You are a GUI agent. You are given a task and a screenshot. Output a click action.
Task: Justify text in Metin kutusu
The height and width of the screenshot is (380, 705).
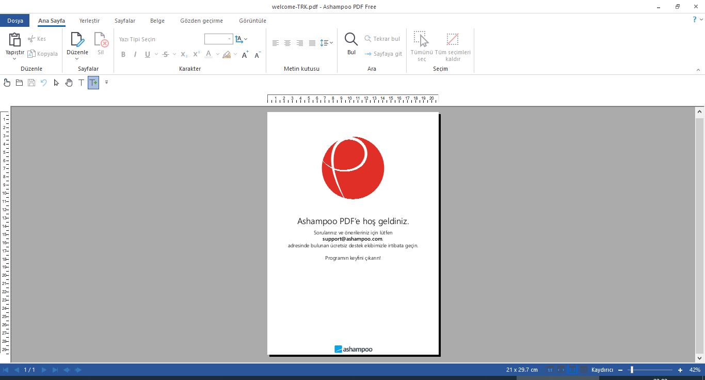click(x=312, y=43)
